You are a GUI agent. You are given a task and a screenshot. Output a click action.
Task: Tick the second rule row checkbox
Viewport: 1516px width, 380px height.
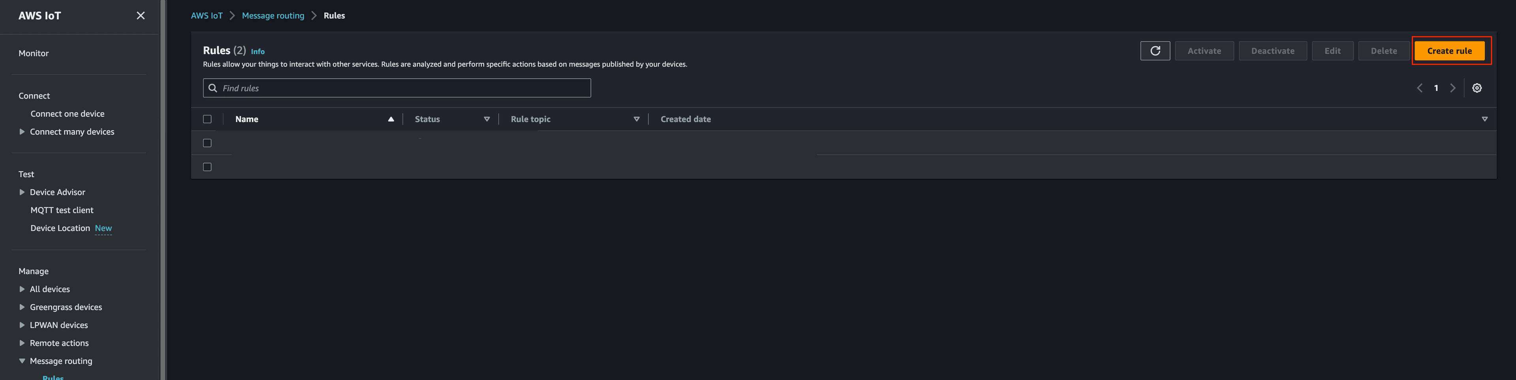tap(207, 167)
